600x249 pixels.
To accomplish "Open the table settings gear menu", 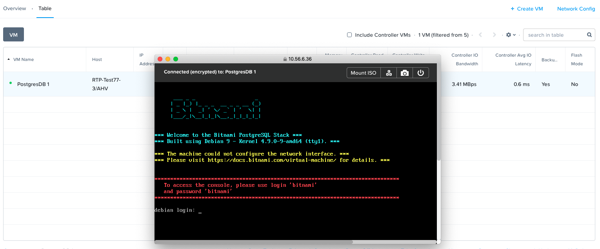I will (511, 35).
